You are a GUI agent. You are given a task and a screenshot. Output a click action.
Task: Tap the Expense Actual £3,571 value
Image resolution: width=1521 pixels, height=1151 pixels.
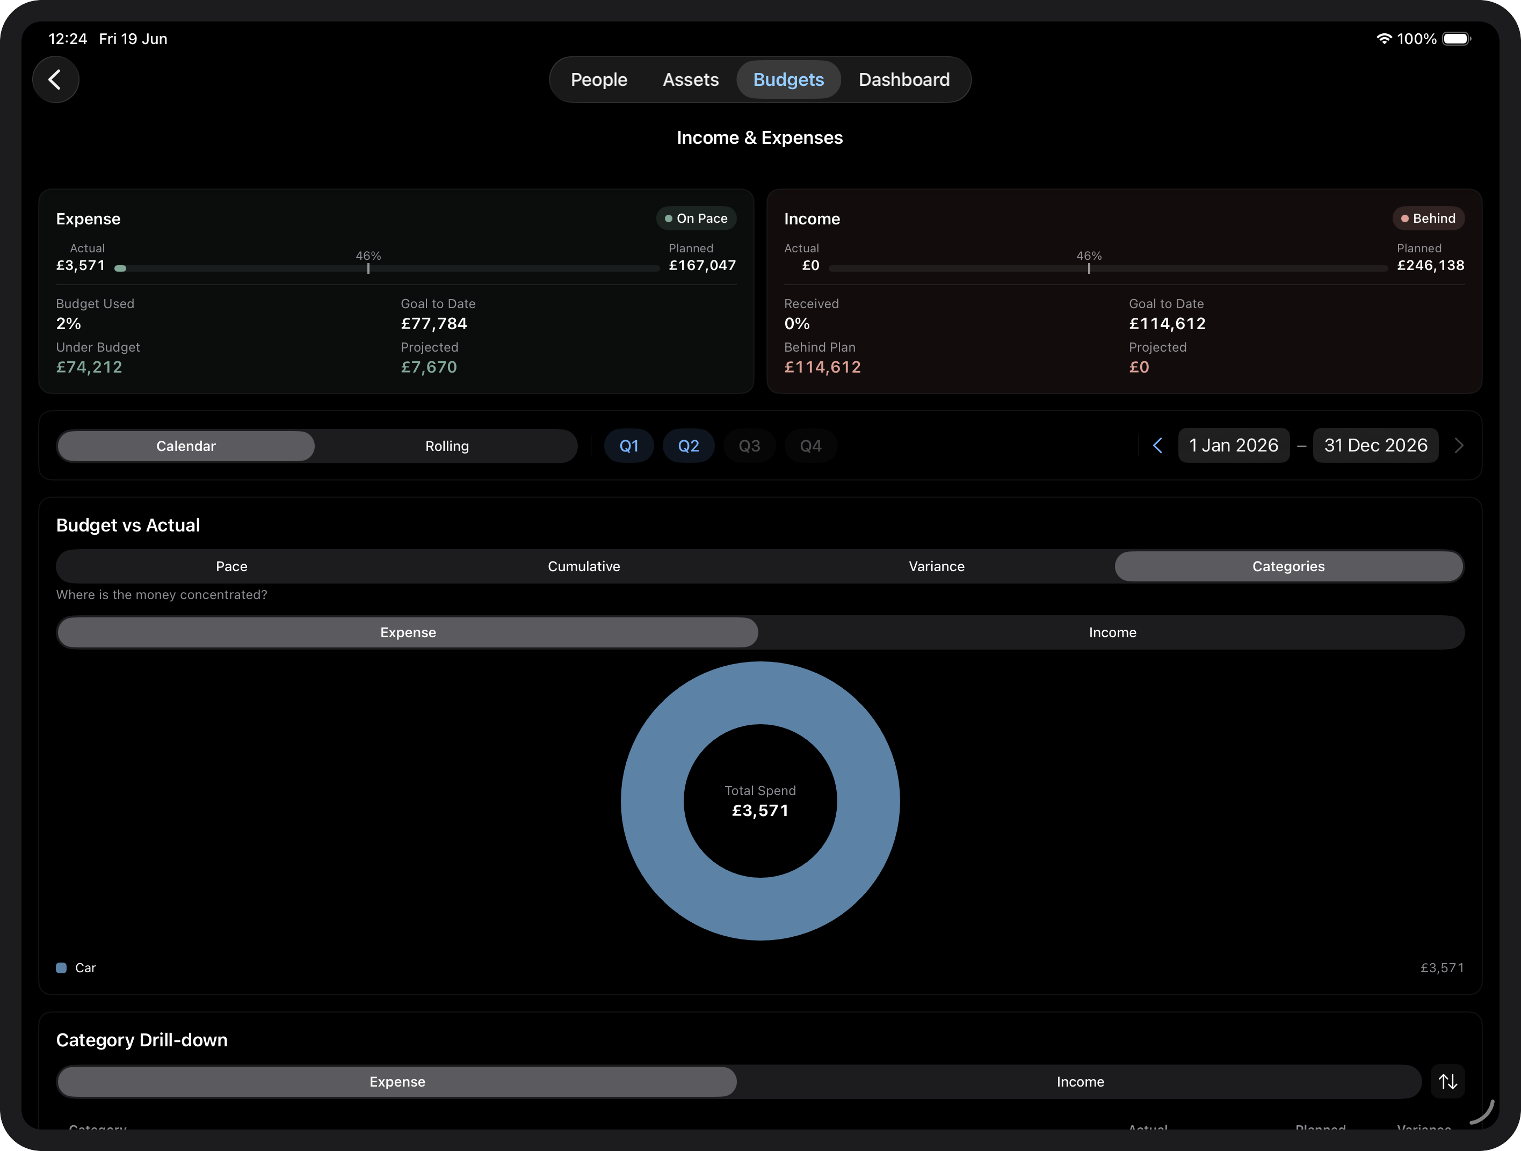tap(81, 265)
